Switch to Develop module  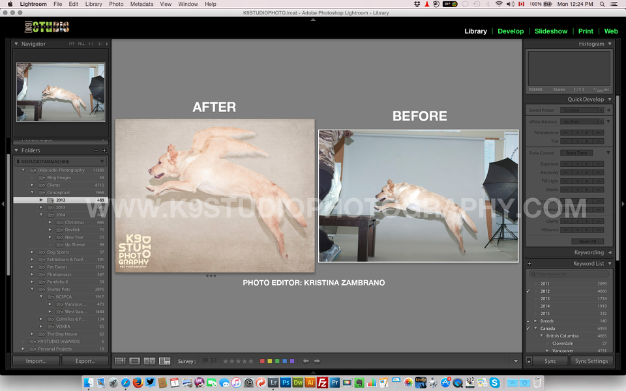pyautogui.click(x=511, y=31)
